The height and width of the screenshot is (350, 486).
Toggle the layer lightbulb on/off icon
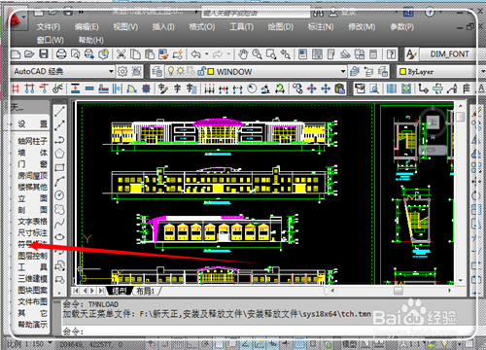171,71
